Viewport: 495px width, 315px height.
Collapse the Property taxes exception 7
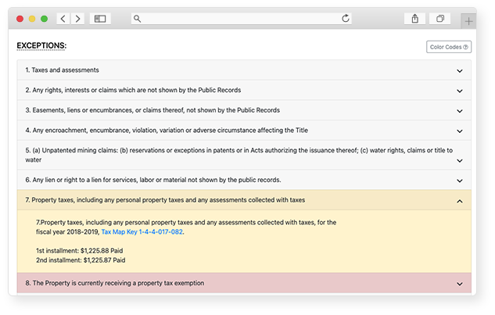pos(460,201)
